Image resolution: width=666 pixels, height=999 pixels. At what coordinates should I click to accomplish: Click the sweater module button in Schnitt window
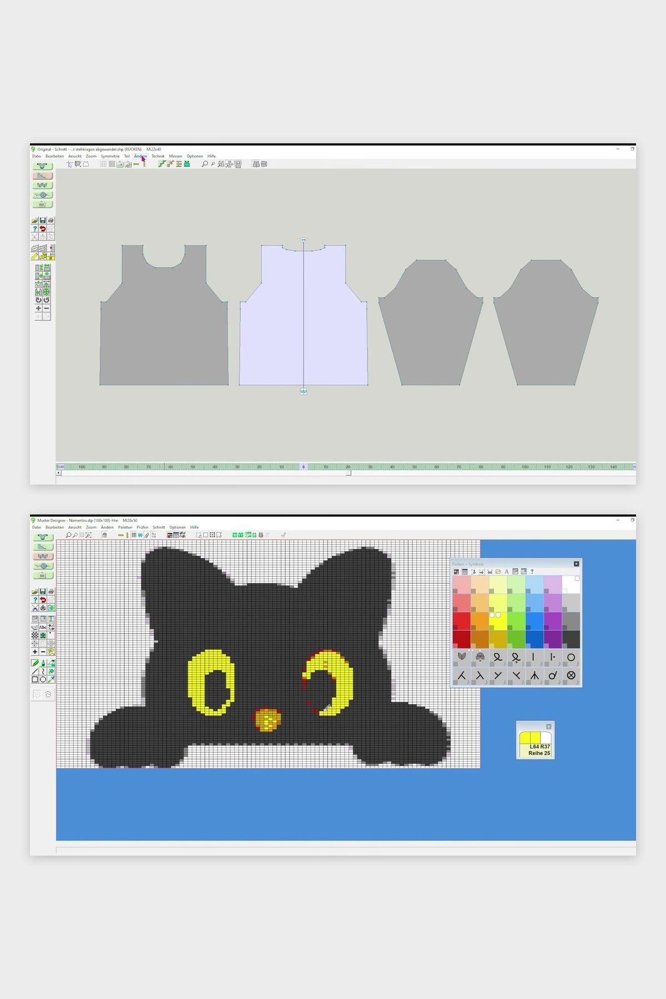tap(42, 166)
